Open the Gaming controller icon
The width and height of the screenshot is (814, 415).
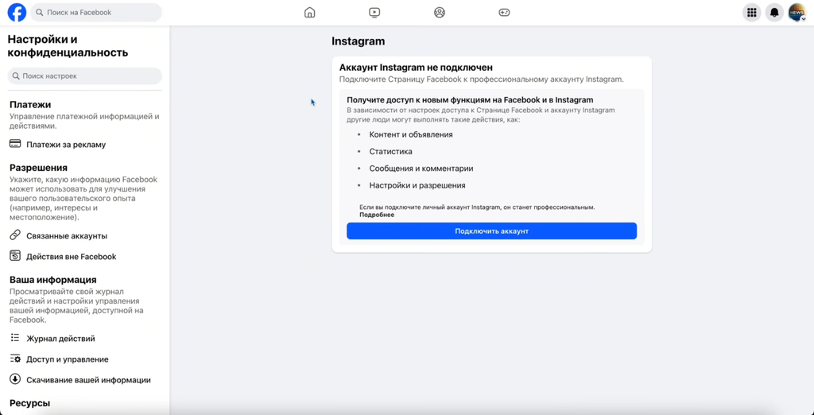[504, 13]
